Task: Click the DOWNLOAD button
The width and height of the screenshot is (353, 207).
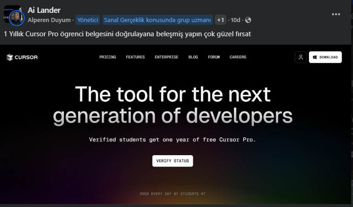Action: pyautogui.click(x=325, y=57)
